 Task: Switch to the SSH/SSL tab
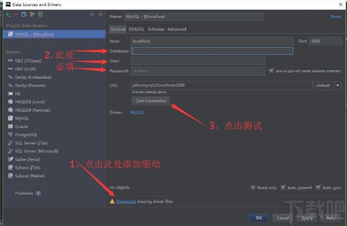(x=136, y=29)
